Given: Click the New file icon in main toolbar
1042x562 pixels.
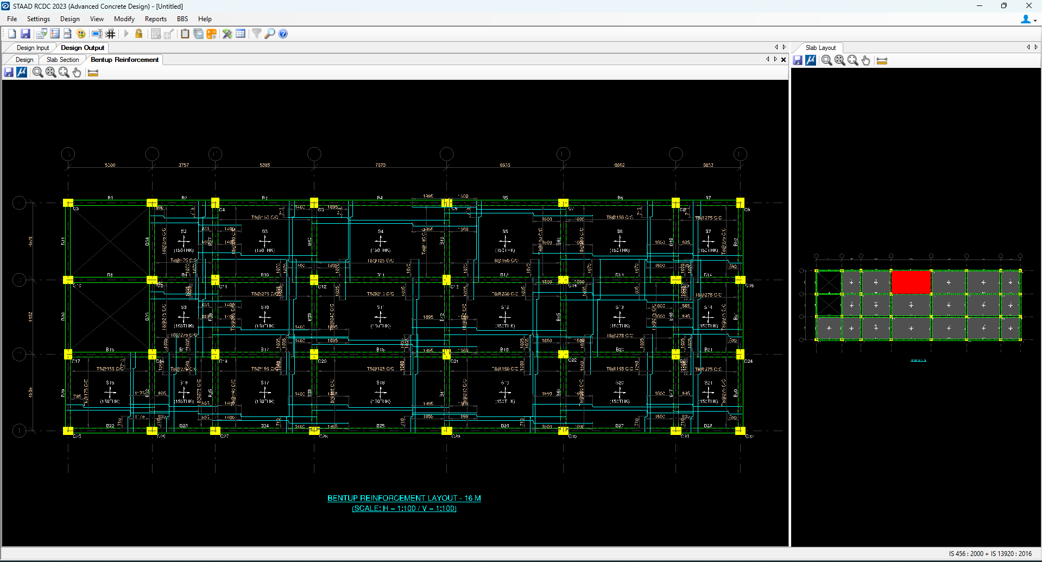Looking at the screenshot, I should tap(12, 34).
